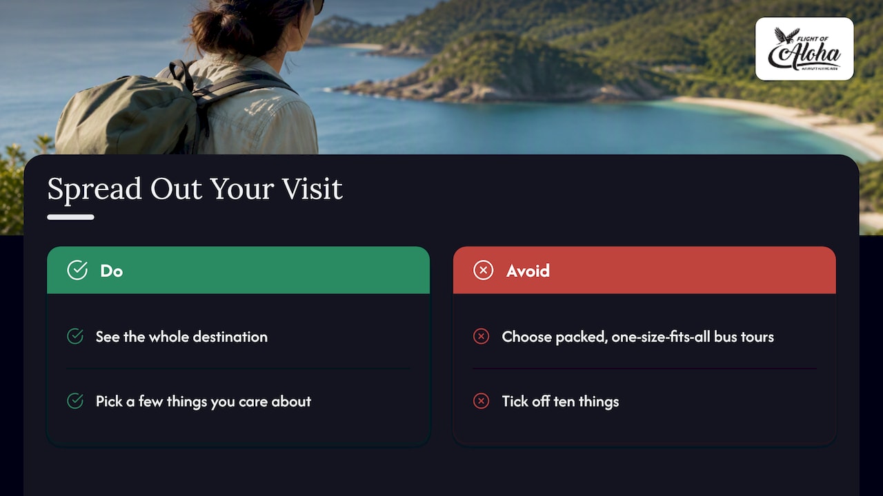Select the red Avoid header bar
Viewport: 883px width, 496px height.
pyautogui.click(x=644, y=270)
